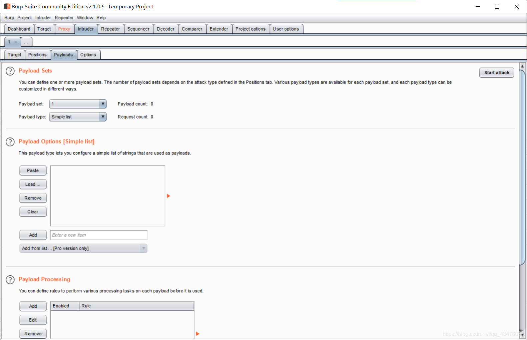Open help for Payload Sets section

[10, 71]
